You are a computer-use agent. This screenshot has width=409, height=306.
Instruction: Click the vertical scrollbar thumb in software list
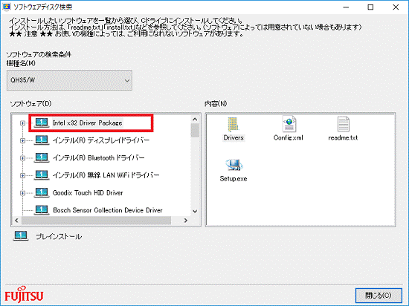click(195, 131)
